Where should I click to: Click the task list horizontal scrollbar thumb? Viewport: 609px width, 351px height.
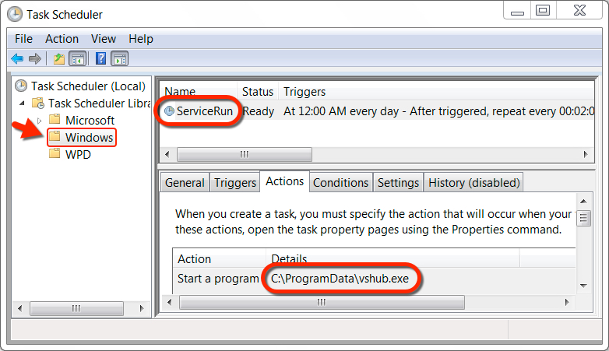click(x=245, y=155)
